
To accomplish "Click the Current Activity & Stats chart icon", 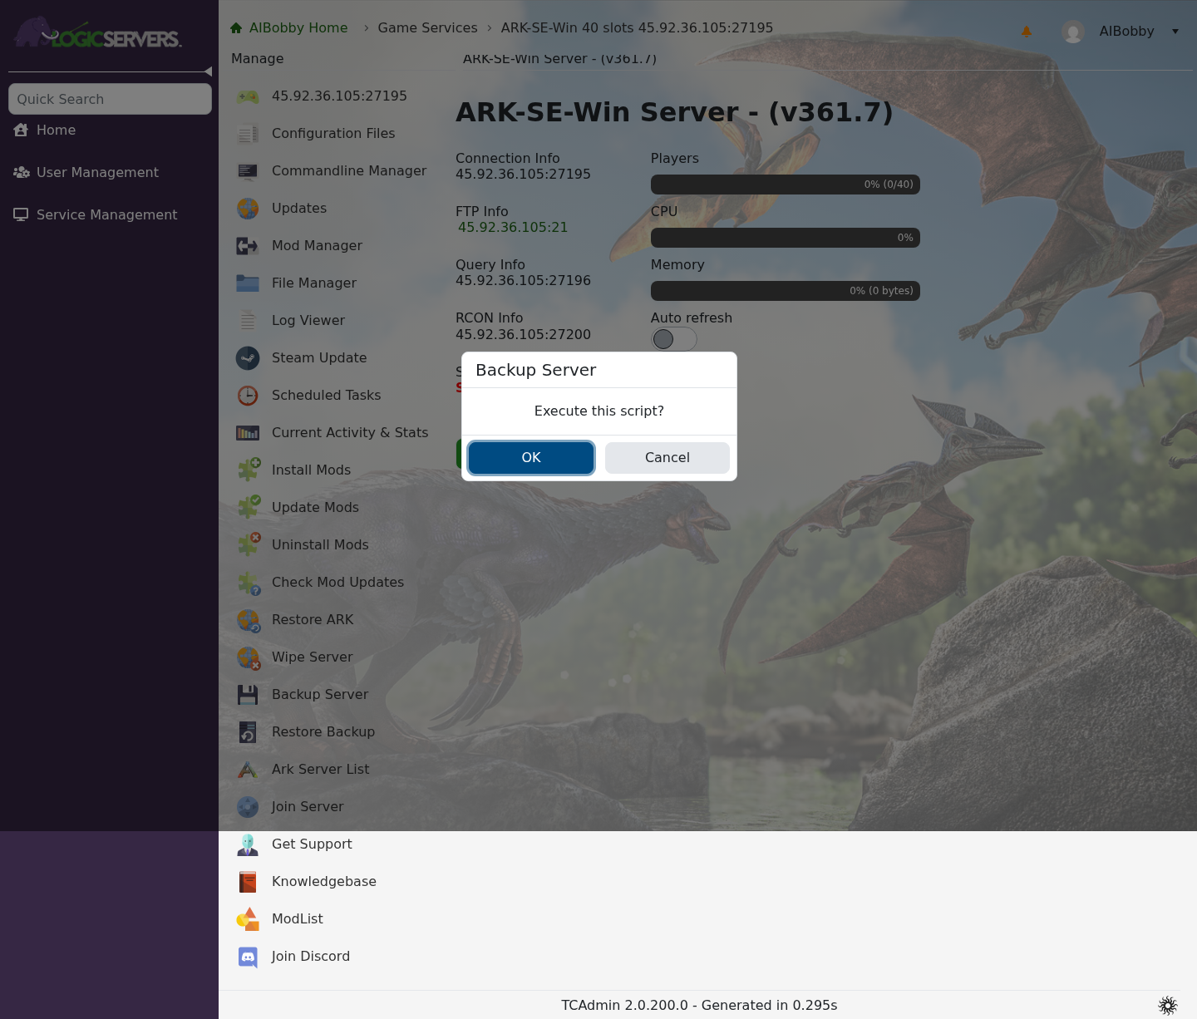I will [x=248, y=433].
